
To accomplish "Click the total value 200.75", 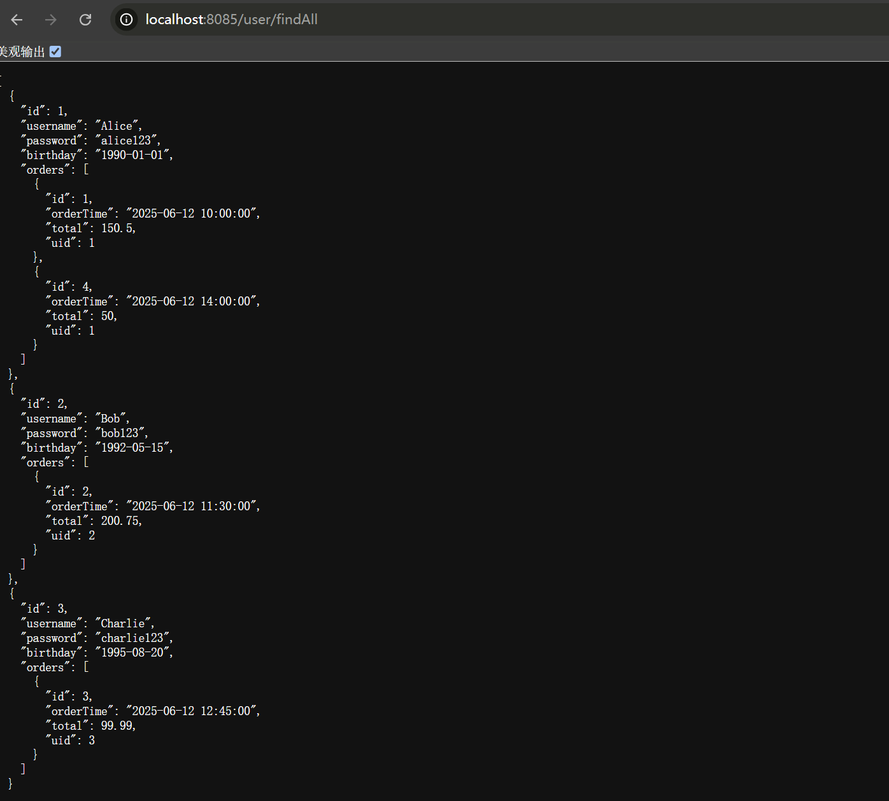I will [120, 521].
